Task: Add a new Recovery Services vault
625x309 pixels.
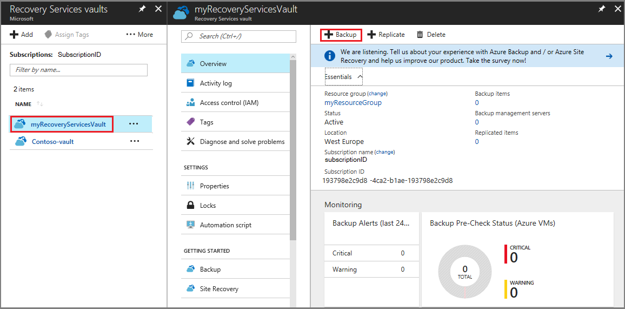Action: [22, 35]
